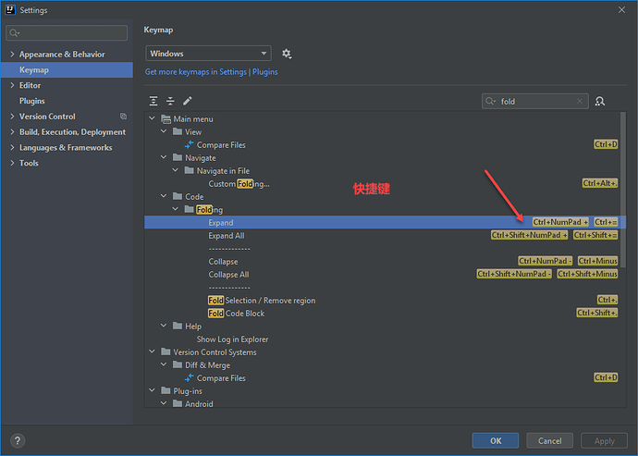This screenshot has width=638, height=456.
Task: Clear the fold search text with X
Action: [580, 102]
